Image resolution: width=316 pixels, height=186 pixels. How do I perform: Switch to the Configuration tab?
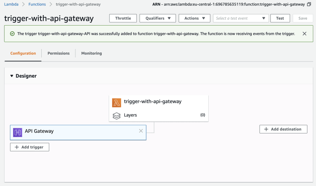23,53
